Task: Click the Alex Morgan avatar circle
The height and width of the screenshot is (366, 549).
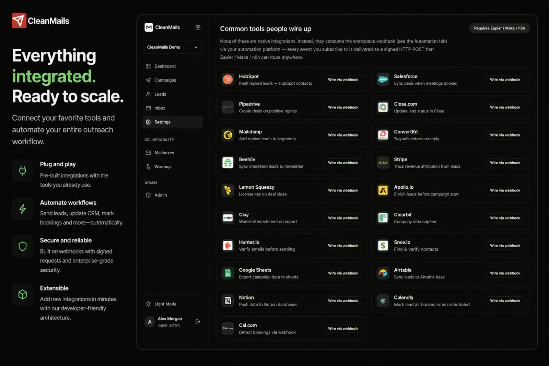Action: [x=150, y=322]
